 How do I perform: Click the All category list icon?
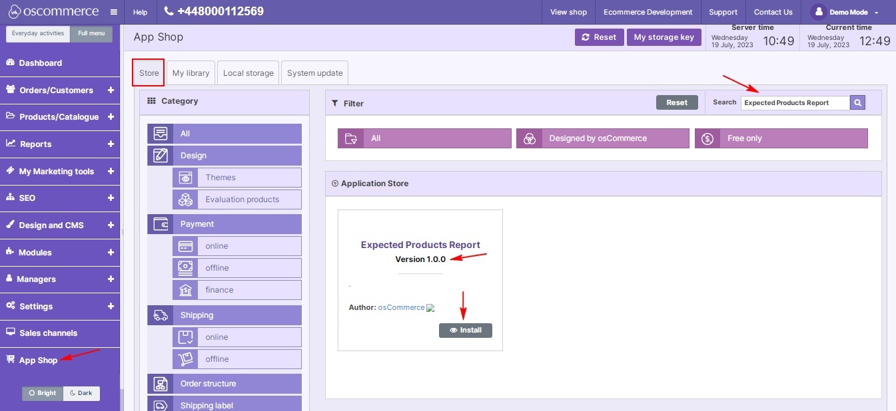pos(161,134)
